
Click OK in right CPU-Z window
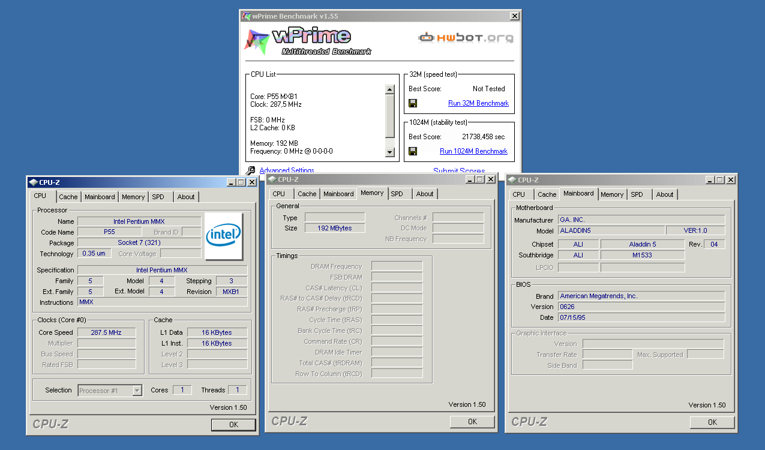pyautogui.click(x=712, y=422)
